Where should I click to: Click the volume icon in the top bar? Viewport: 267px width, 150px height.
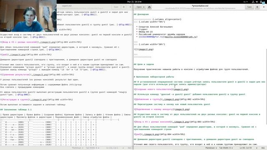coord(257,2)
